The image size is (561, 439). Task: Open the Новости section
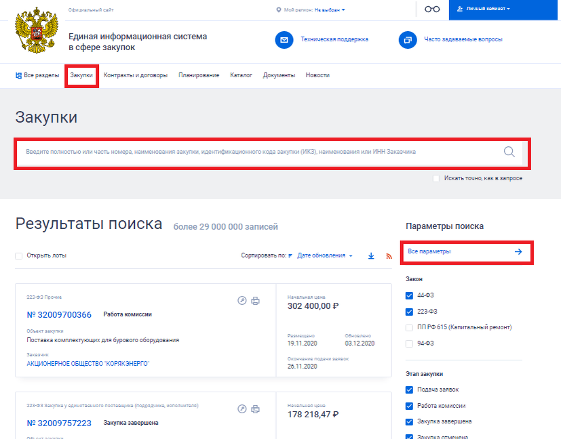click(x=317, y=75)
